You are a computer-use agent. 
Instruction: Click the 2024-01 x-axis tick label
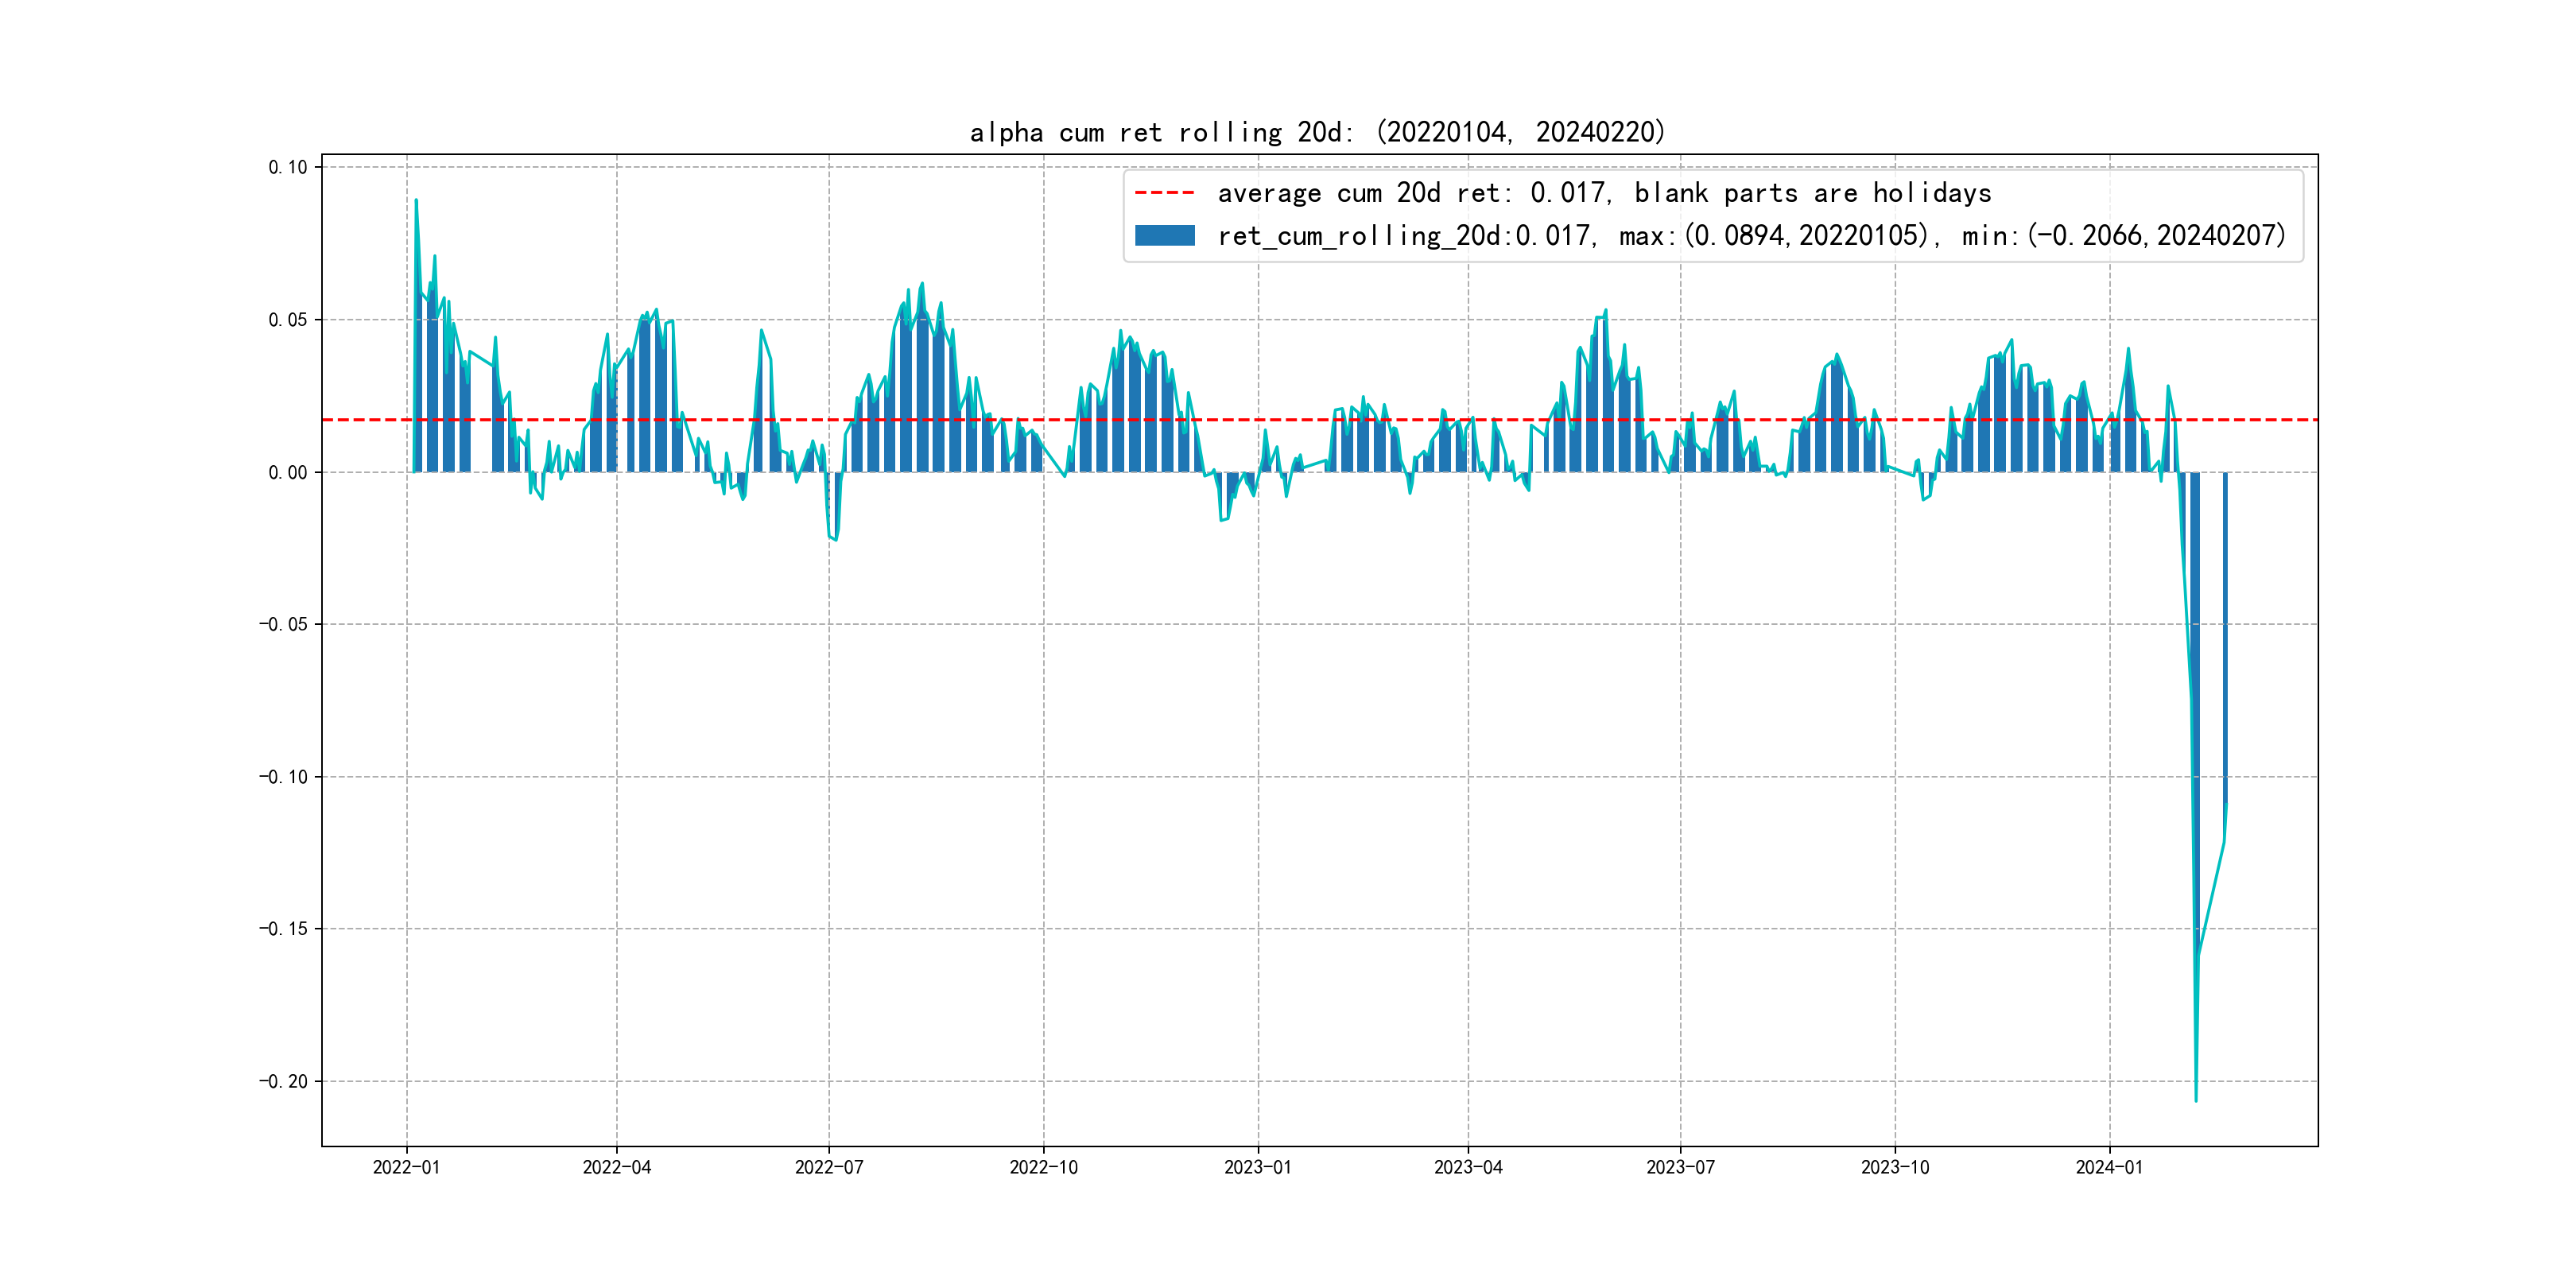tap(2109, 1167)
